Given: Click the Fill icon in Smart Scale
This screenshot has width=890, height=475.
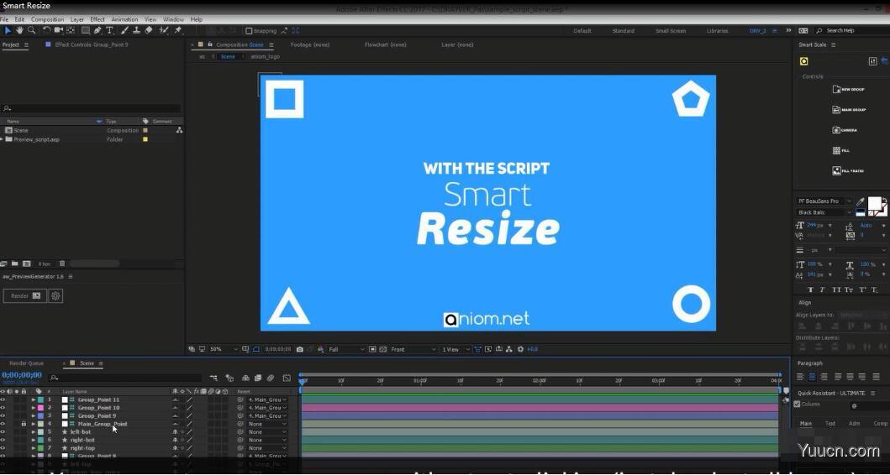Looking at the screenshot, I should [837, 150].
